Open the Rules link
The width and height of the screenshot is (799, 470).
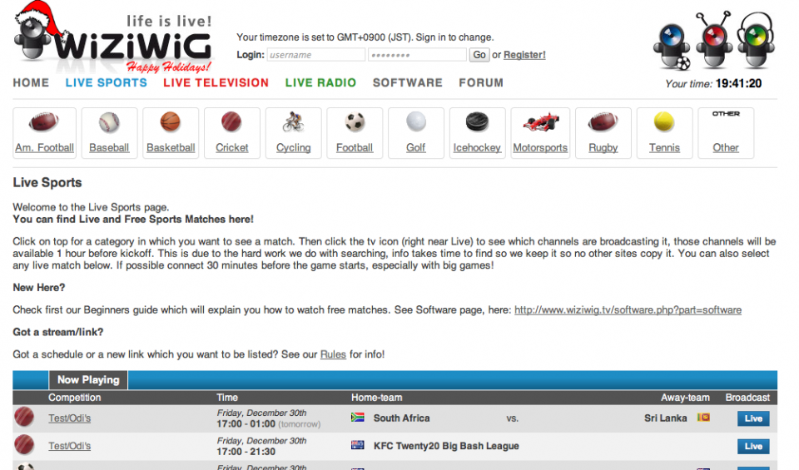coord(333,354)
